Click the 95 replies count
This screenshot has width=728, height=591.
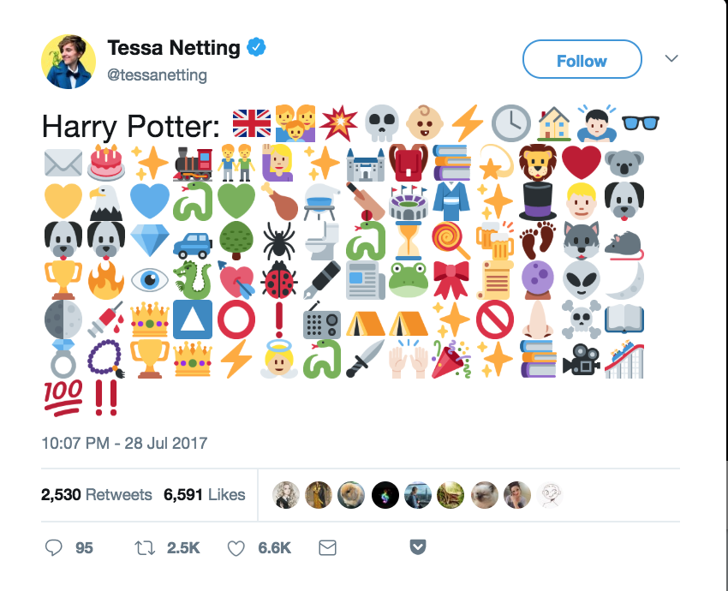tap(84, 548)
